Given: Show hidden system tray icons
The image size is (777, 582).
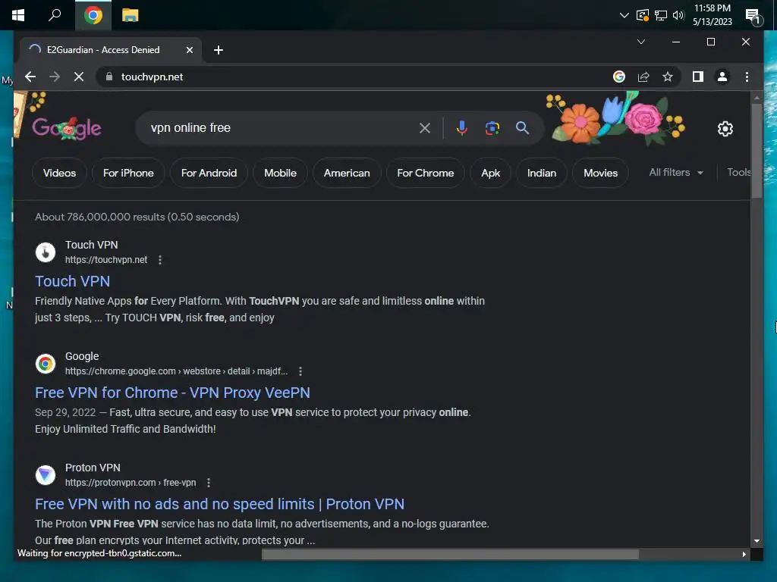Looking at the screenshot, I should (624, 15).
